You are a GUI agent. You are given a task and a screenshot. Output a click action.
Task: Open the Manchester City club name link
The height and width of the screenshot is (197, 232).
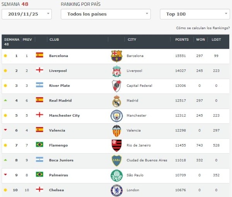pyautogui.click(x=64, y=116)
